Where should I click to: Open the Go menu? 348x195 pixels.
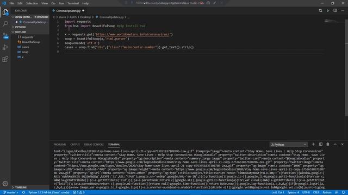(53, 3)
